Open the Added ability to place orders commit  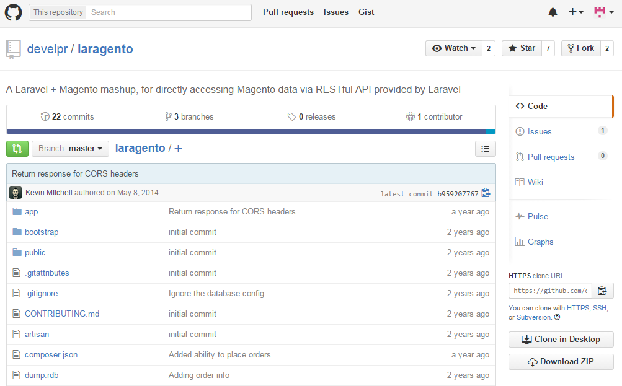(x=220, y=354)
